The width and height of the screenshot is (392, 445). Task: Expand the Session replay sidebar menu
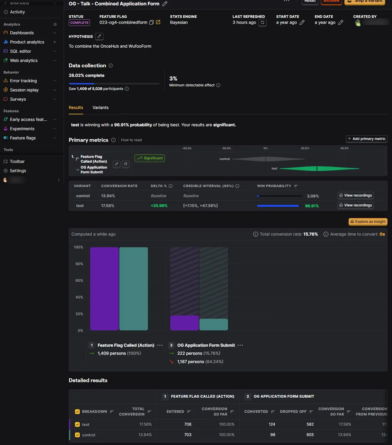(55, 90)
